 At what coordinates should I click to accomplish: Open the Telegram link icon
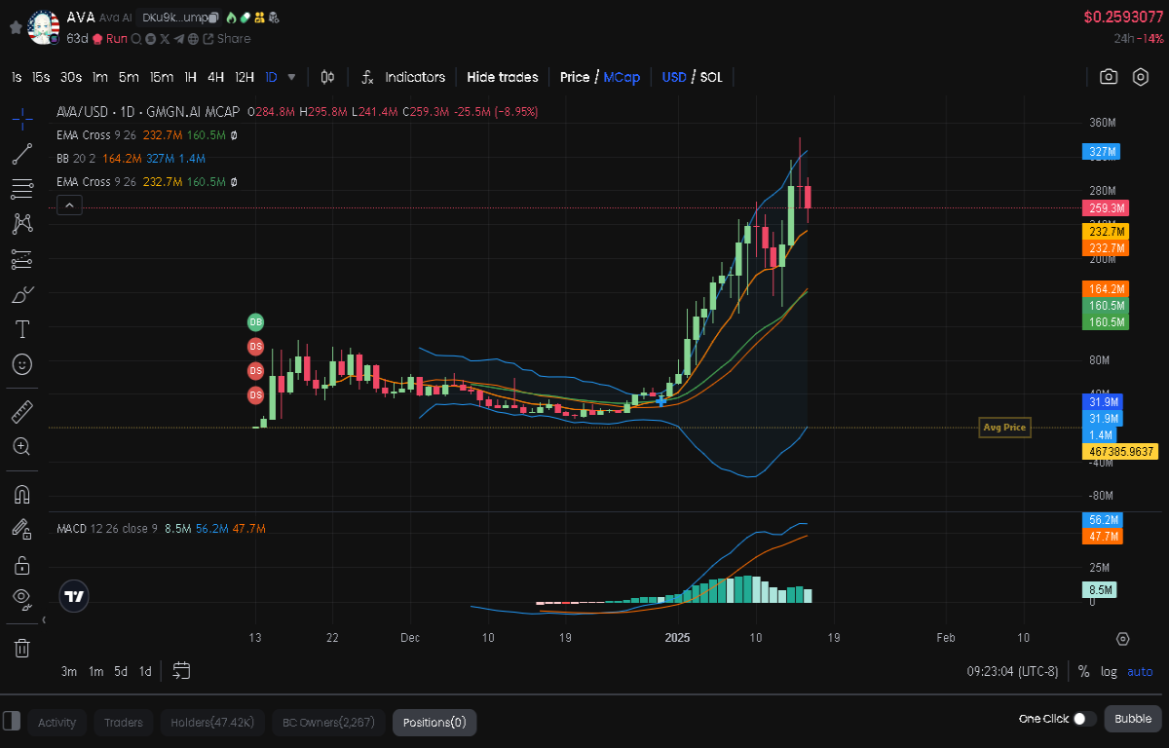pyautogui.click(x=179, y=39)
